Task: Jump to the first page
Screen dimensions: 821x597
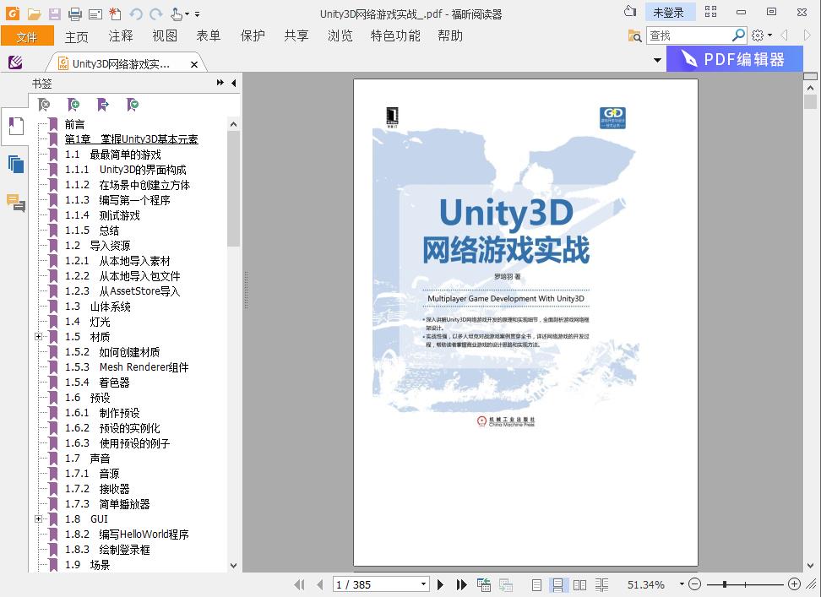Action: click(299, 584)
